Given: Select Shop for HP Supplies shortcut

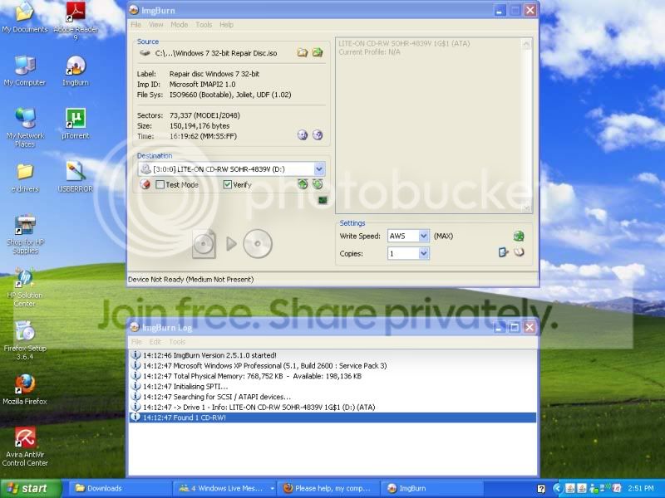Looking at the screenshot, I should click(x=25, y=234).
